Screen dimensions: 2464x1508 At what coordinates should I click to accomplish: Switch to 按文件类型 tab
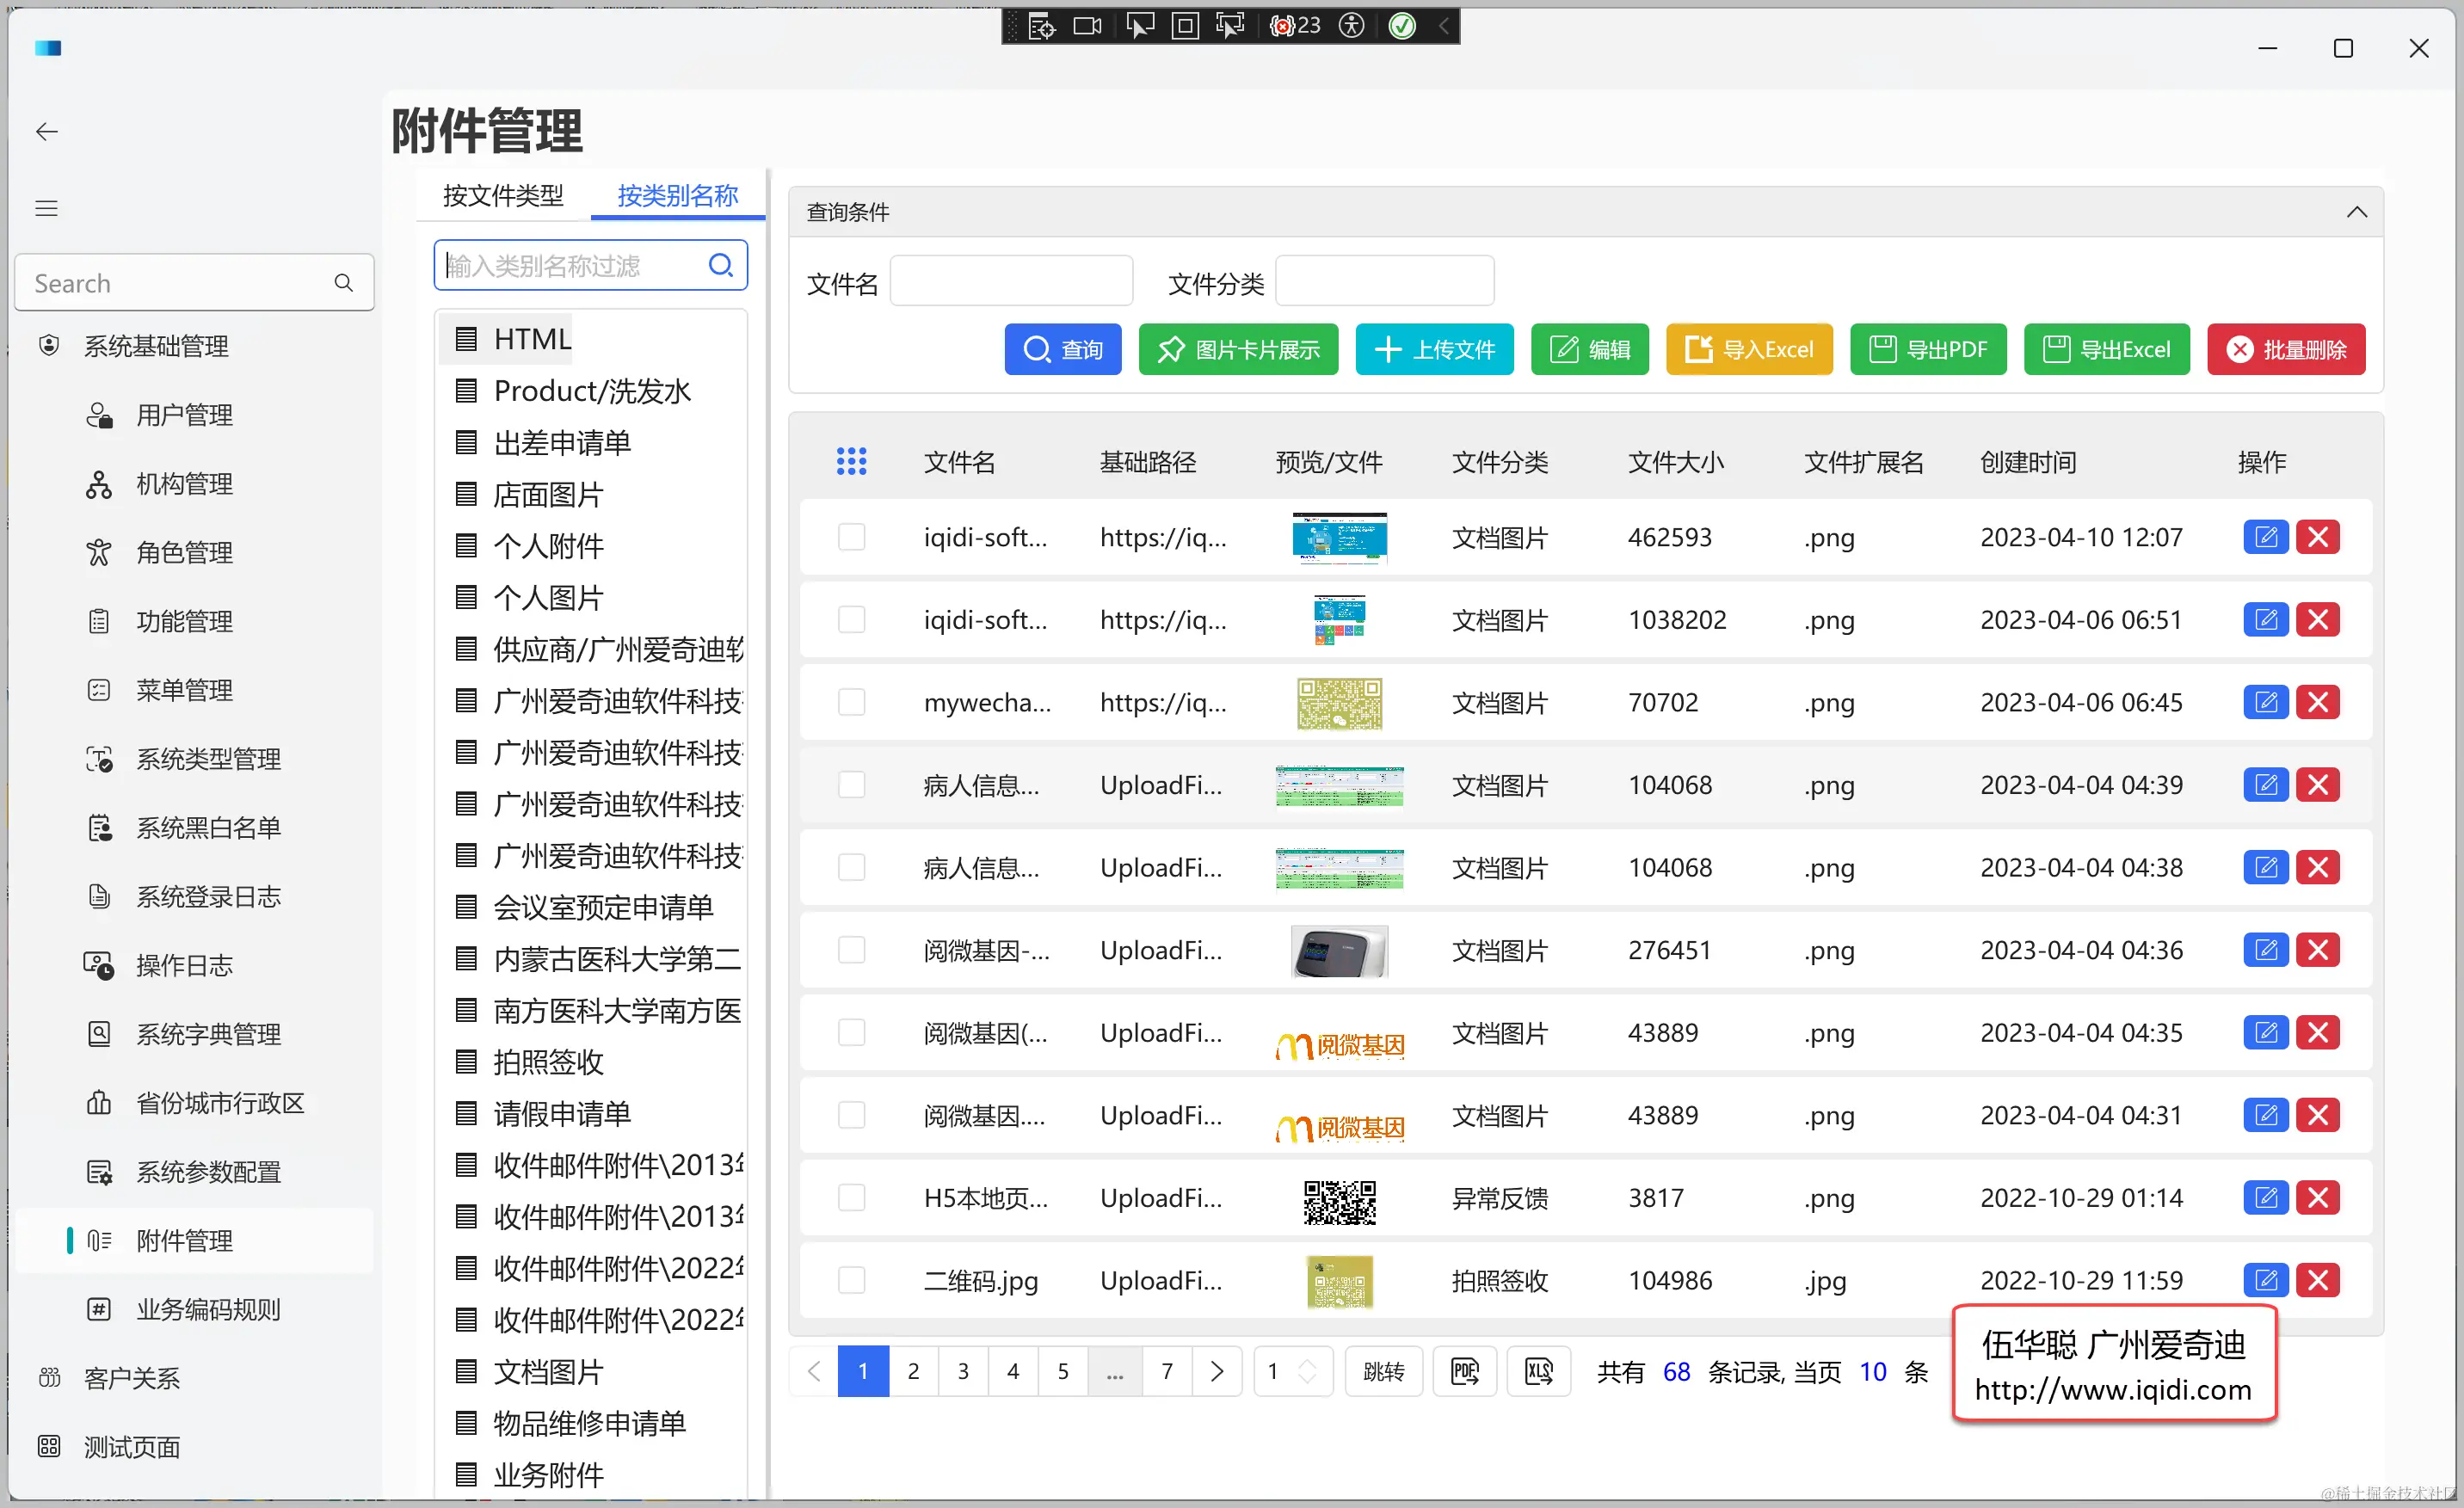click(503, 195)
